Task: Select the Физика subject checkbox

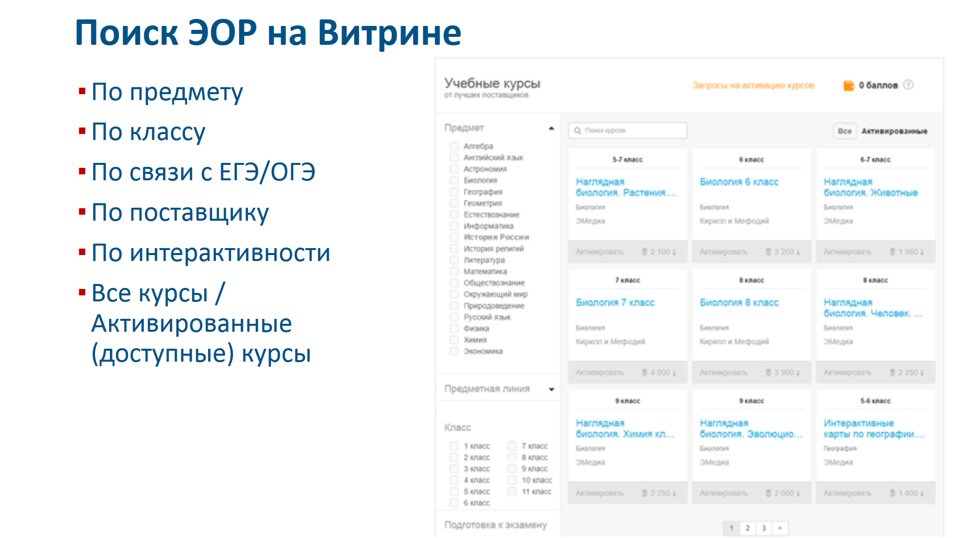Action: tap(454, 328)
